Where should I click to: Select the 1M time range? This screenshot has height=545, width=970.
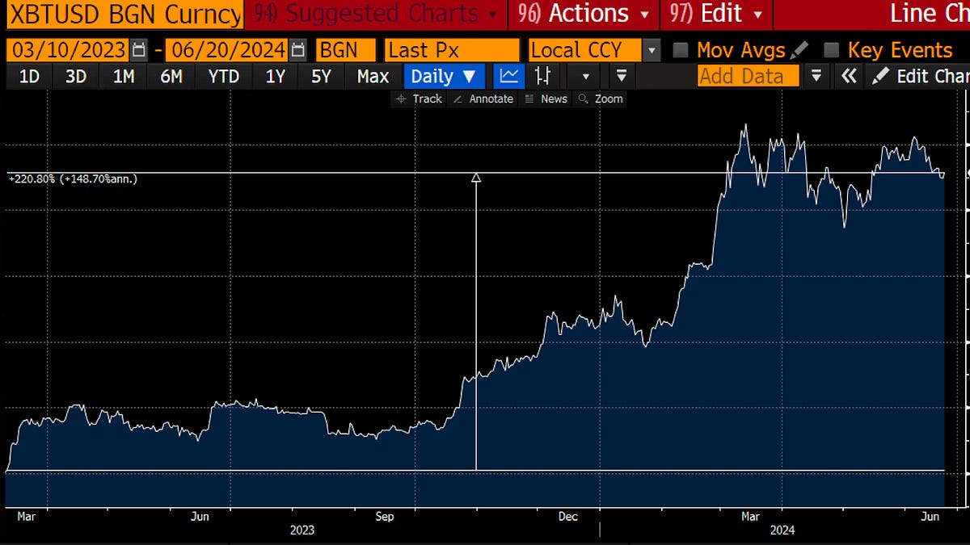(123, 77)
